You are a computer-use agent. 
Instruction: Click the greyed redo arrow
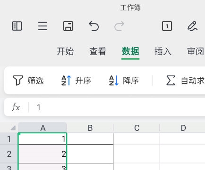pos(119,26)
